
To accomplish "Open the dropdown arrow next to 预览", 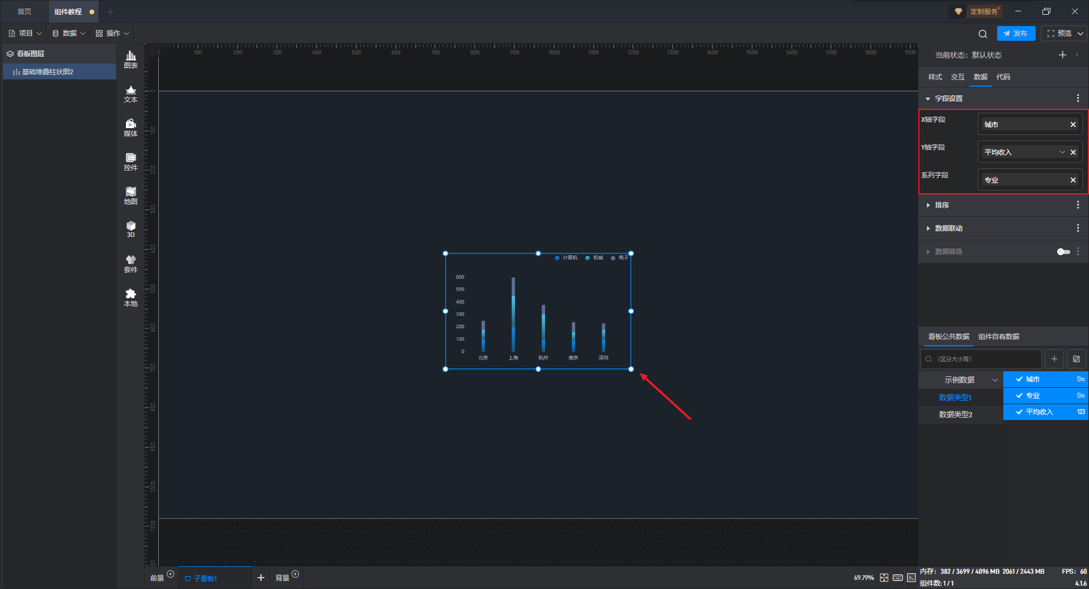I will [1080, 33].
